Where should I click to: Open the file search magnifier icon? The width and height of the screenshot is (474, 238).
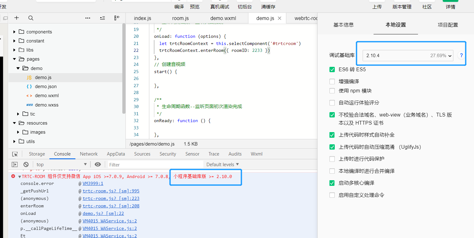coord(31,18)
